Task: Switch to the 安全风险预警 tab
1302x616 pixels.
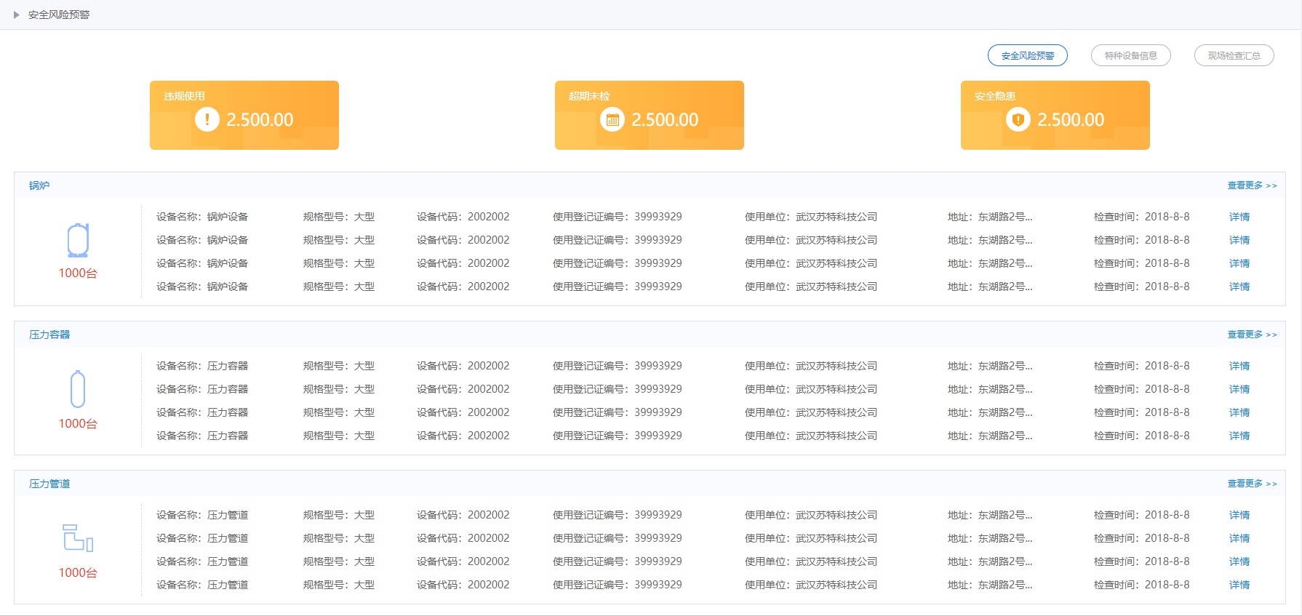Action: (1027, 55)
